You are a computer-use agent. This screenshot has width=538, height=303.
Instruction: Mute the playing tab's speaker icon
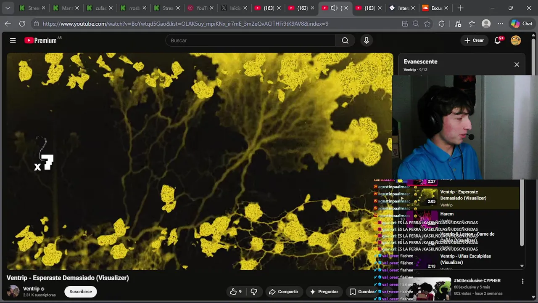pyautogui.click(x=334, y=8)
